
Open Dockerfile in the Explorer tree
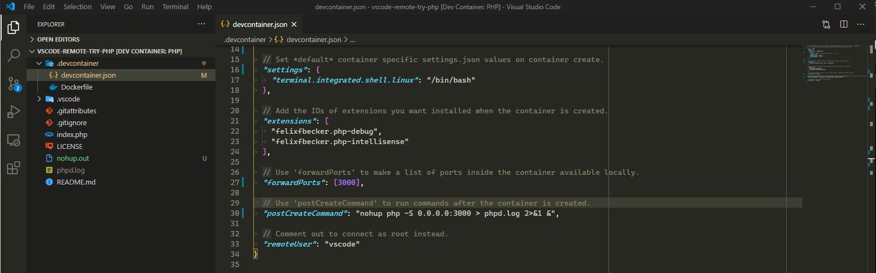(121, 87)
